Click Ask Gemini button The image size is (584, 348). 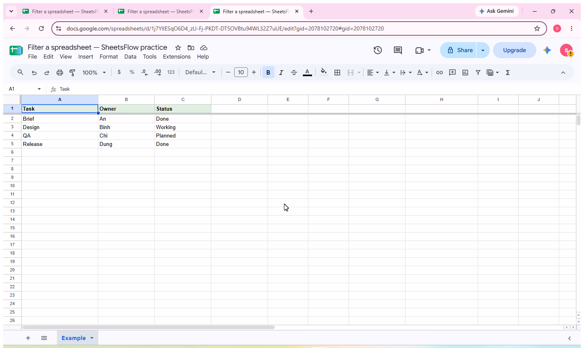coord(497,11)
